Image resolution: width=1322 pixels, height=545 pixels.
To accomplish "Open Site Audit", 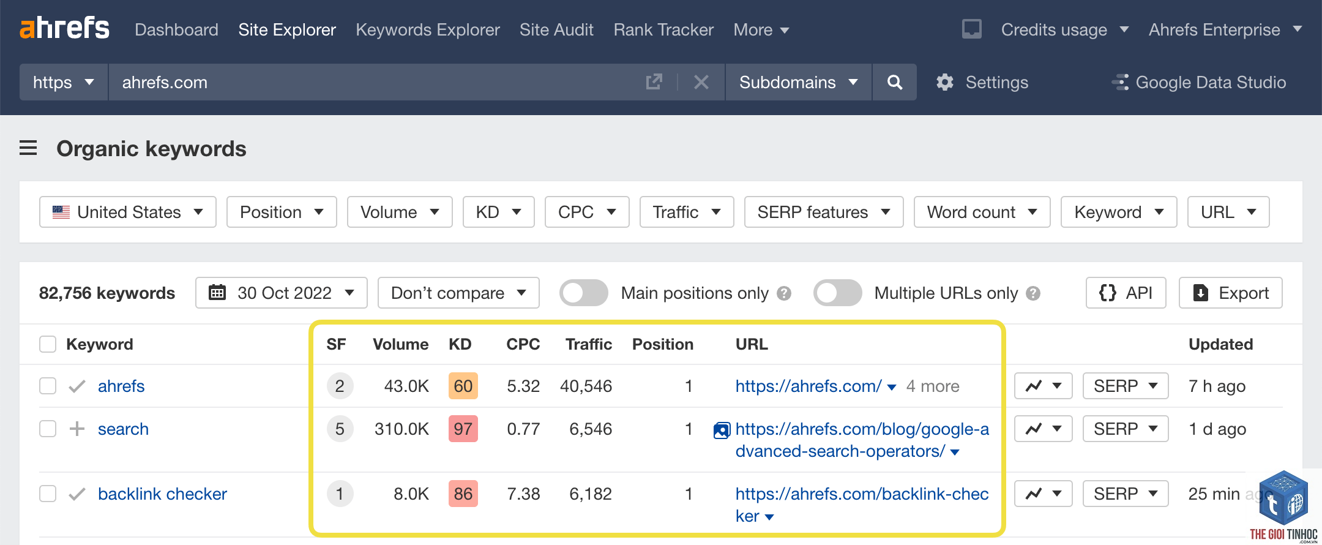I will point(556,29).
